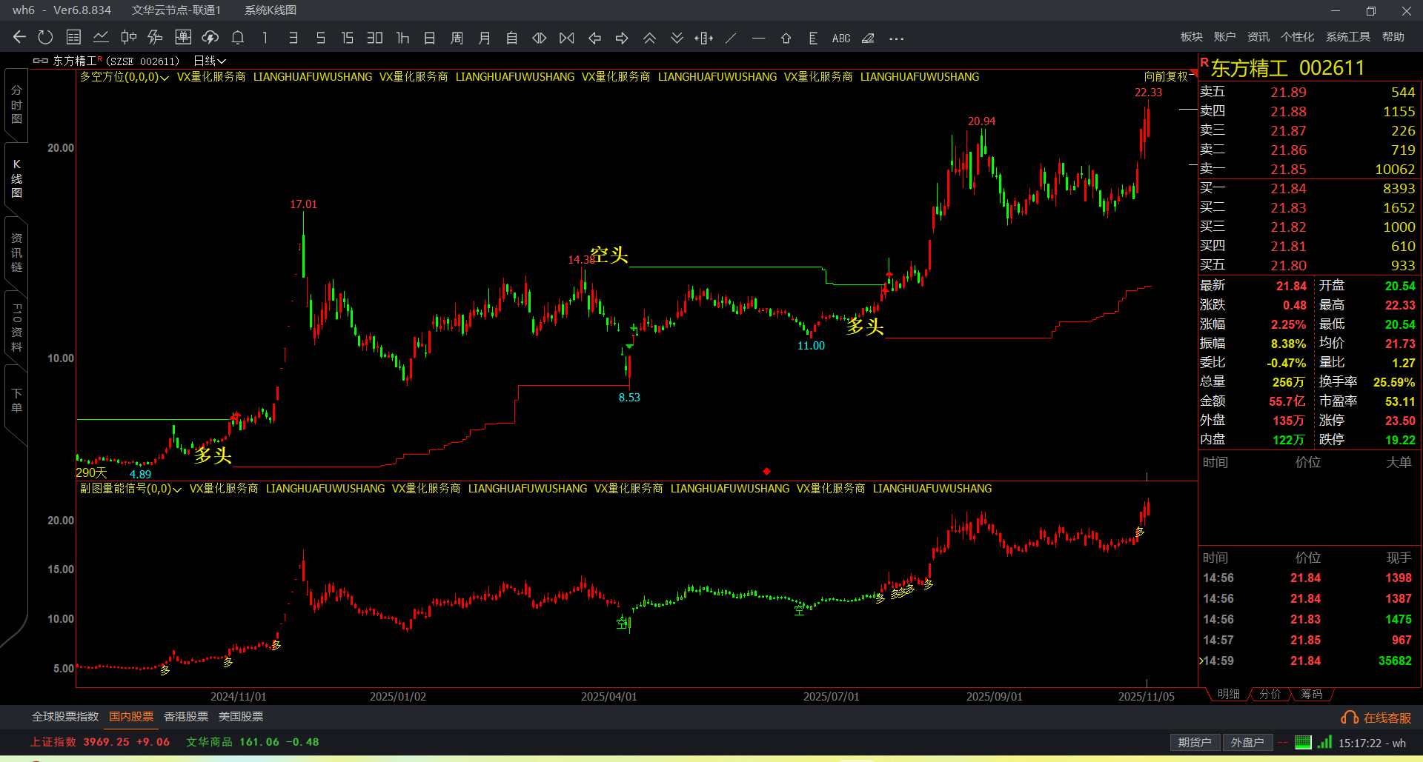Switch to the 筹码 tab

coord(1311,694)
